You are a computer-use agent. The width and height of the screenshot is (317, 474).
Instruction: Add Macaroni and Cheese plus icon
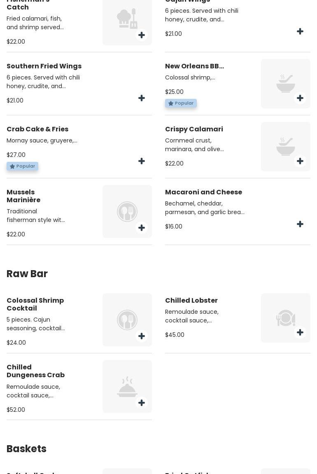300,224
